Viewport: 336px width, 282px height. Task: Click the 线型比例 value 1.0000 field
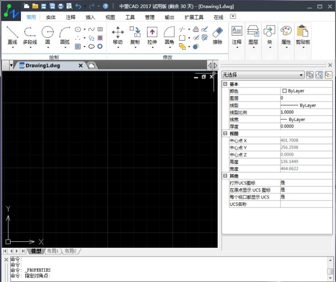pyautogui.click(x=306, y=112)
